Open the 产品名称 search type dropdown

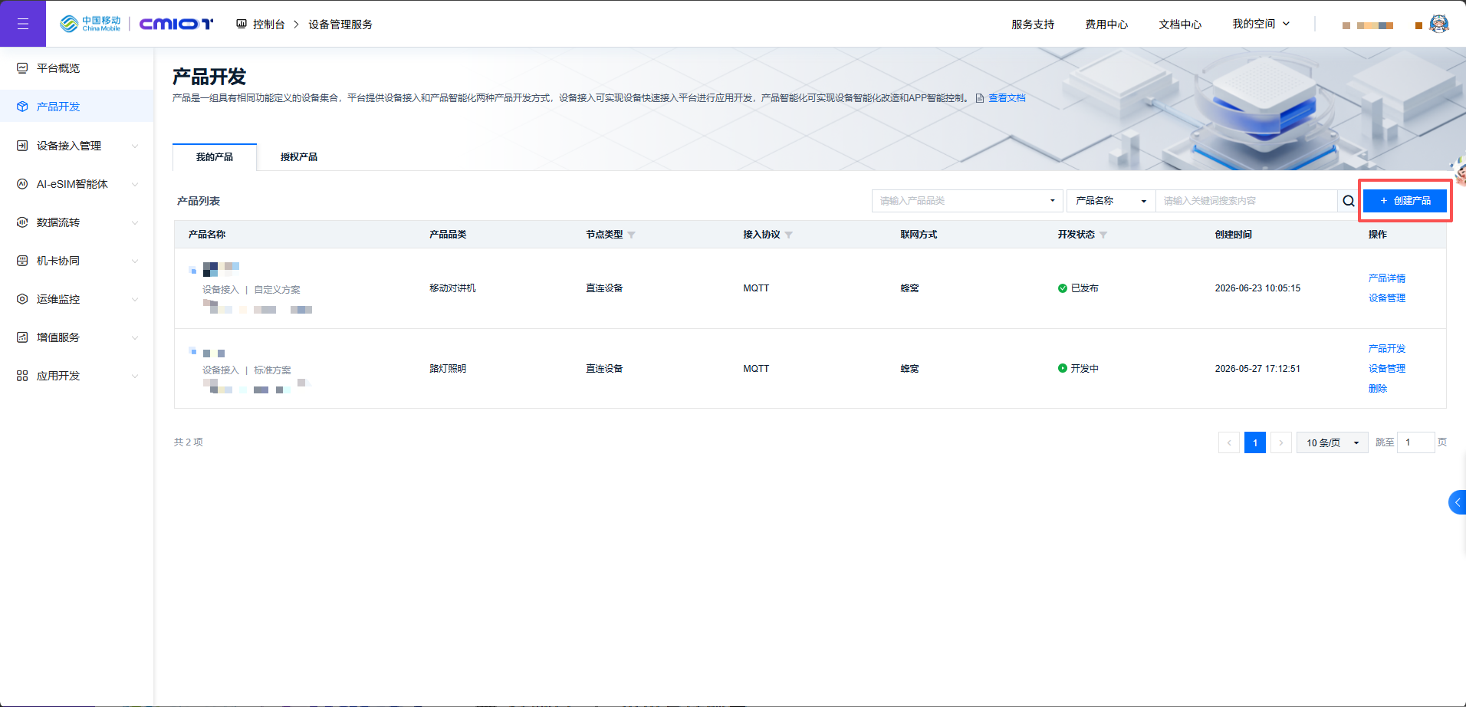(1111, 201)
